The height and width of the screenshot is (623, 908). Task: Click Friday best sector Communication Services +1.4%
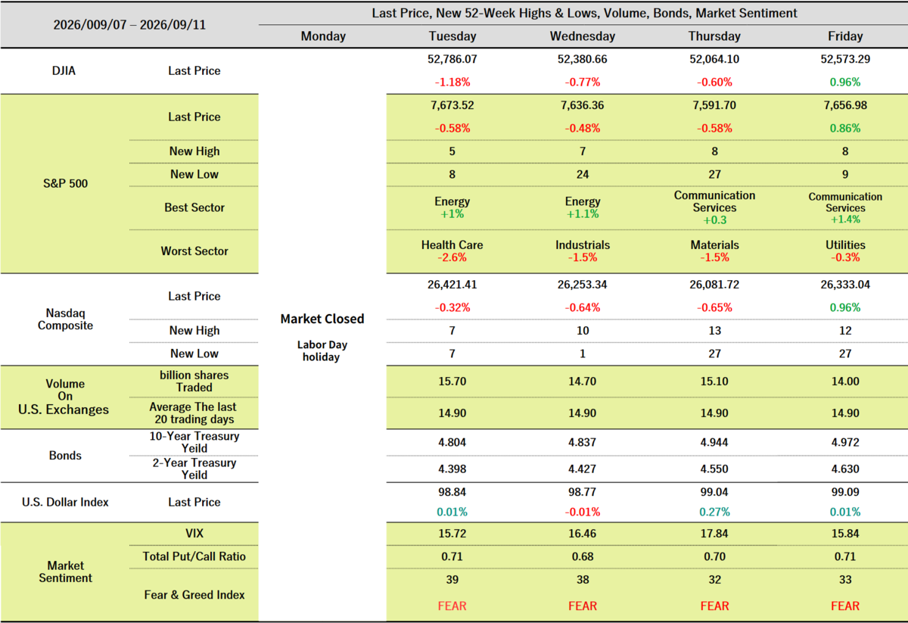[x=845, y=207]
